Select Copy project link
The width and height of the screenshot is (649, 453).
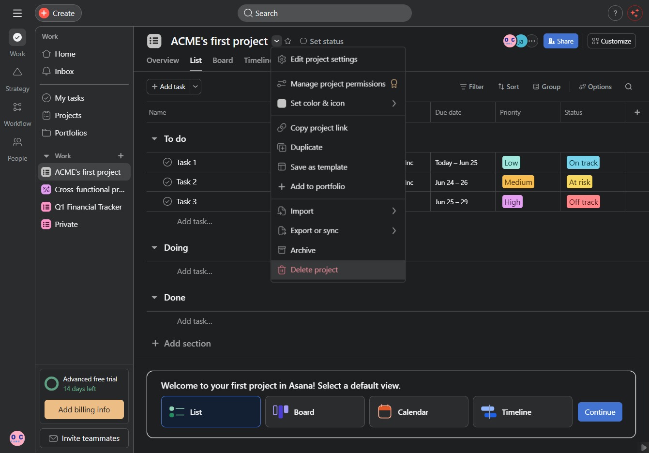click(x=338, y=128)
